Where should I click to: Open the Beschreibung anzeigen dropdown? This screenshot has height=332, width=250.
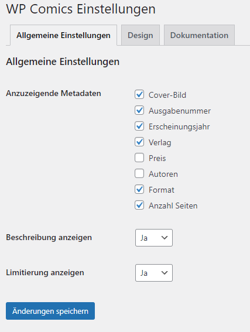[154, 238]
